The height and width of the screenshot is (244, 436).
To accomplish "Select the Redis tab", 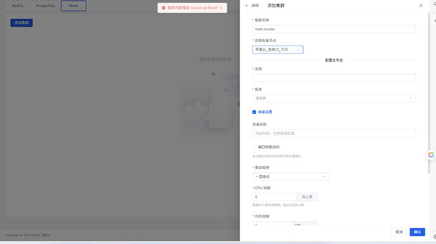I will [x=73, y=6].
